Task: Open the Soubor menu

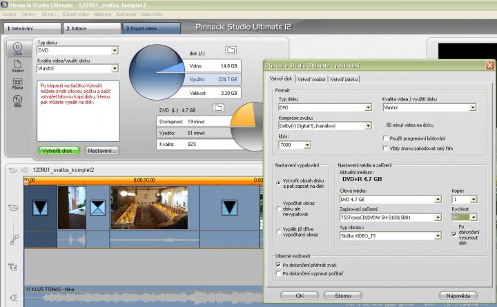Action: 9,14
